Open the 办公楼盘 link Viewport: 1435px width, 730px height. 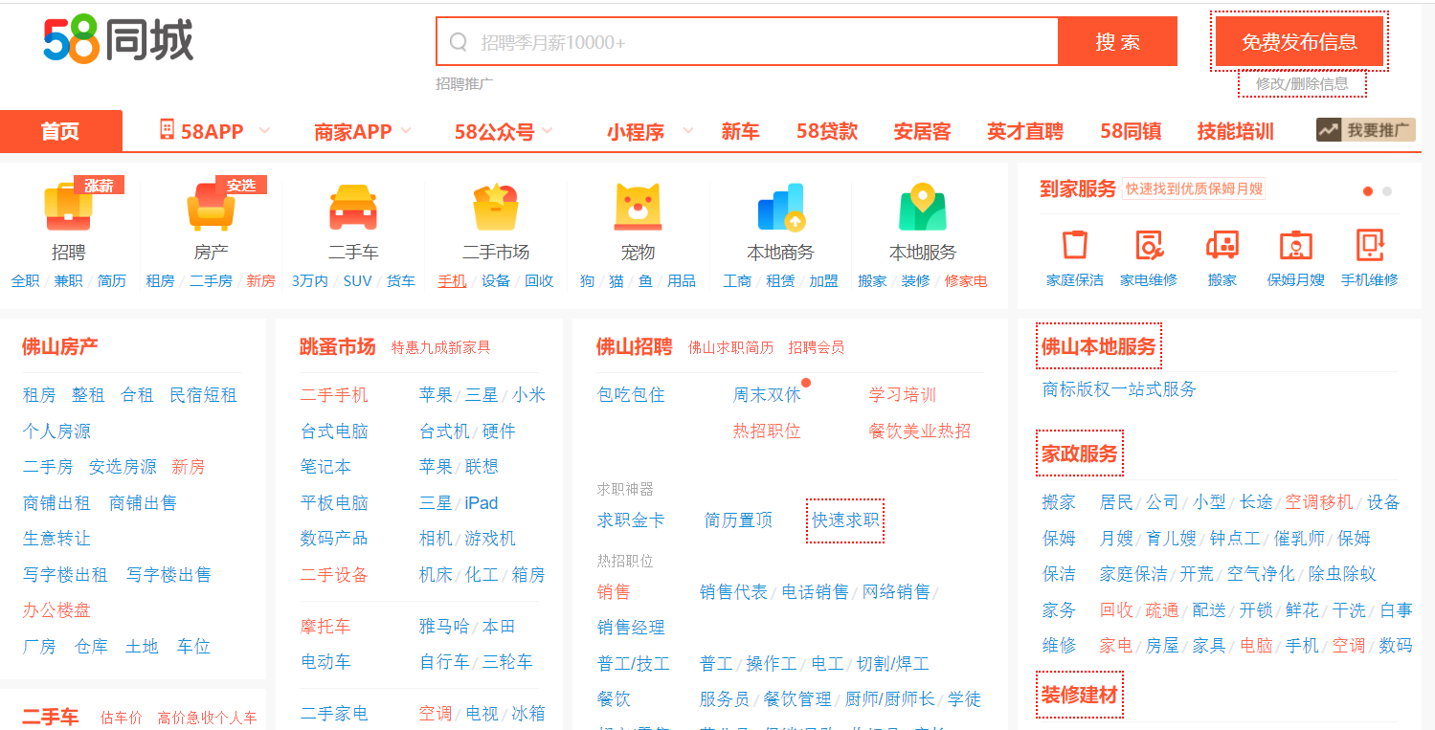(x=56, y=610)
